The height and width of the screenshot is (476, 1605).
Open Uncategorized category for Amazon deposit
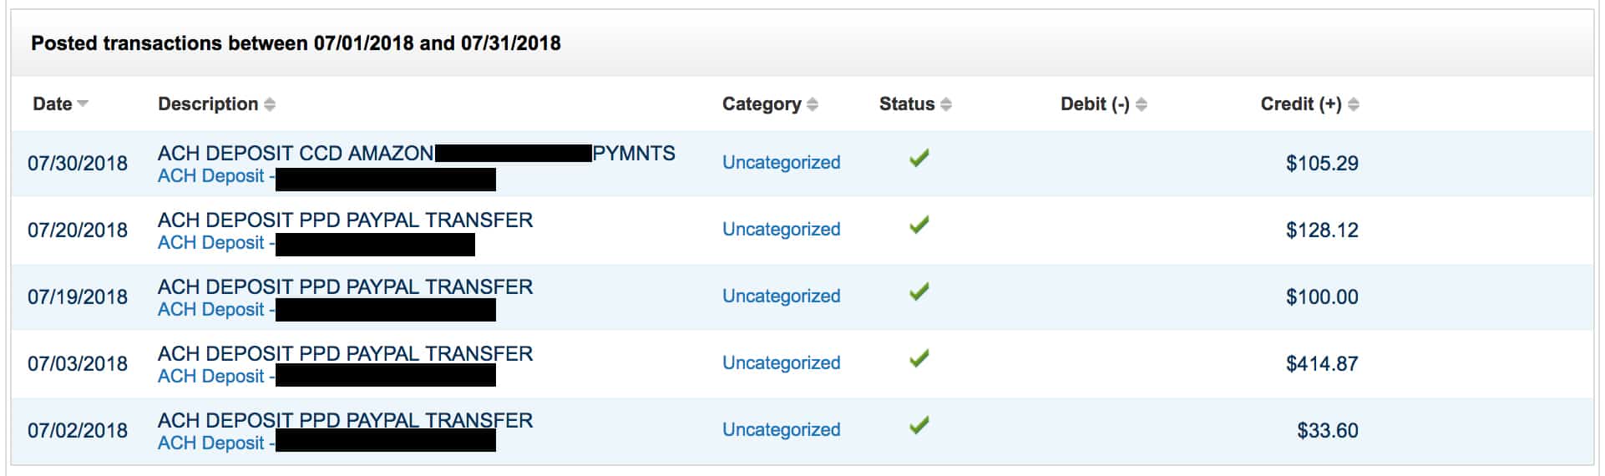tap(781, 163)
